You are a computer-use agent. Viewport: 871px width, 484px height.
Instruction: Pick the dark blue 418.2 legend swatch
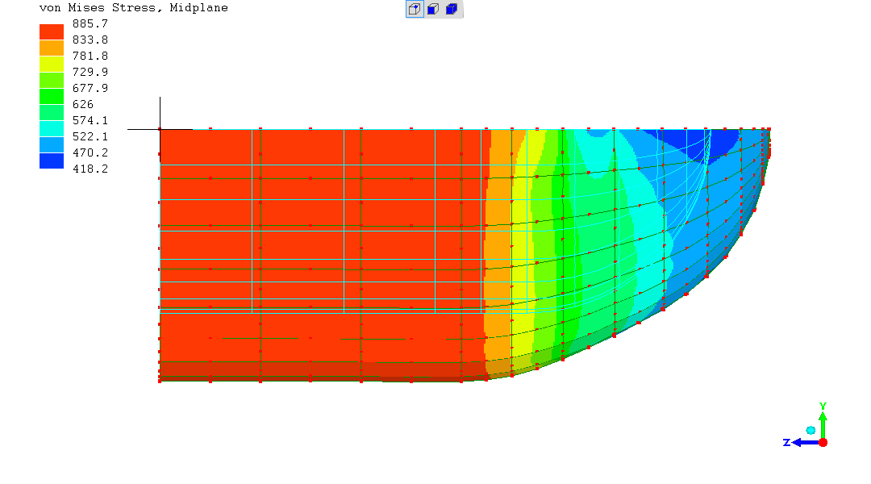tap(52, 161)
